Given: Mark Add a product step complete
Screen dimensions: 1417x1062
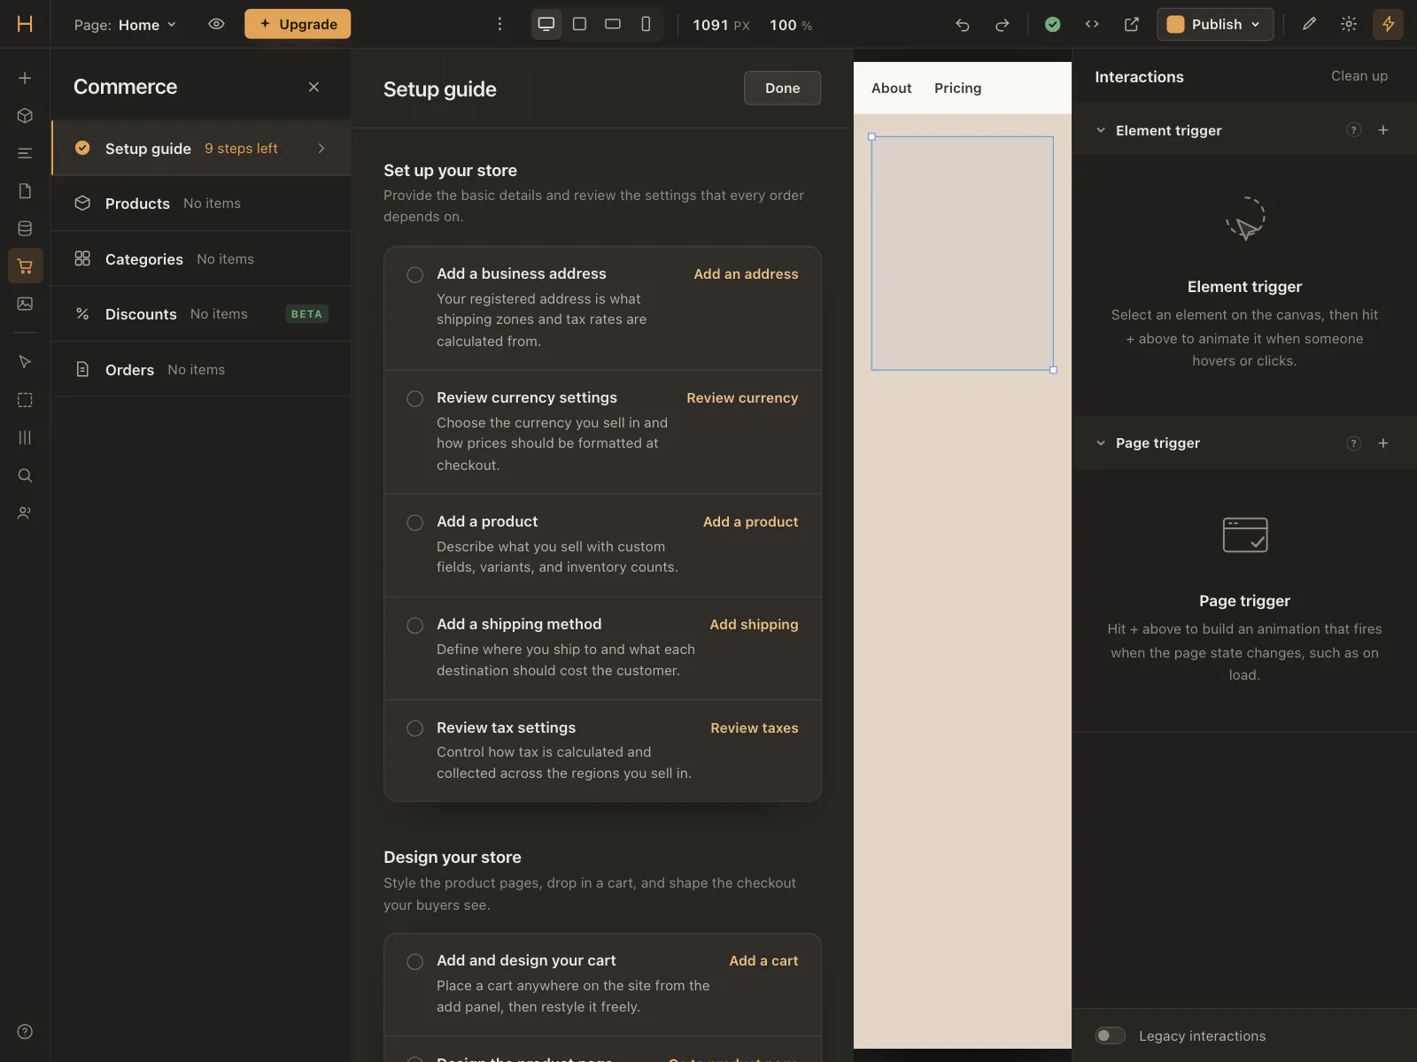Looking at the screenshot, I should pyautogui.click(x=414, y=522).
